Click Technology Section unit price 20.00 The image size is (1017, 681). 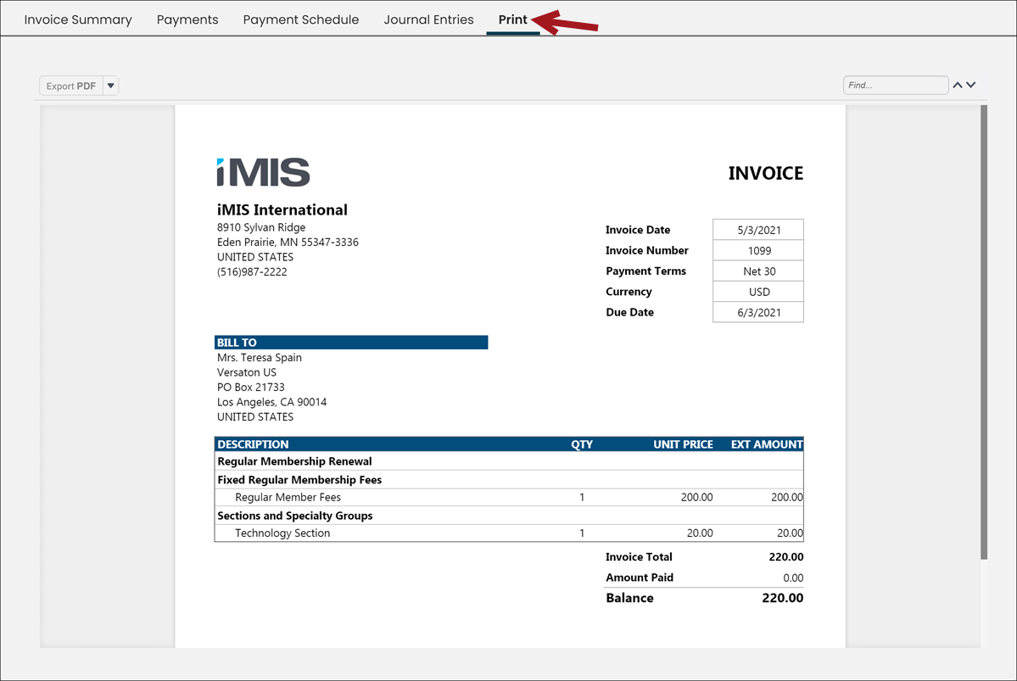coord(700,533)
